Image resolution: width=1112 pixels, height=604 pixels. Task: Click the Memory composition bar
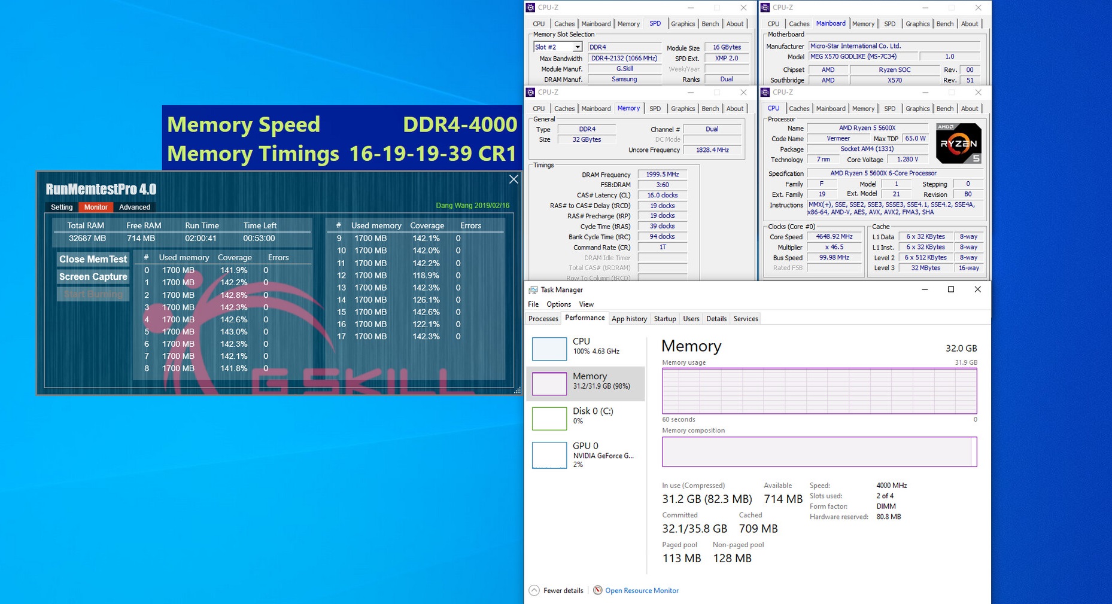819,452
